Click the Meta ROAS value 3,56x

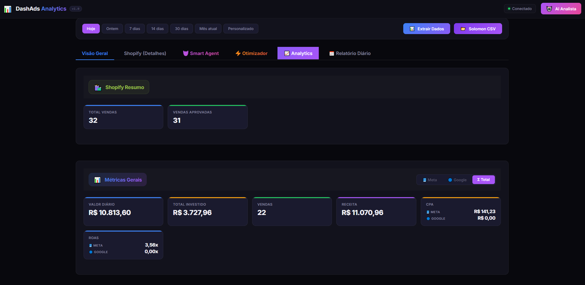click(151, 245)
